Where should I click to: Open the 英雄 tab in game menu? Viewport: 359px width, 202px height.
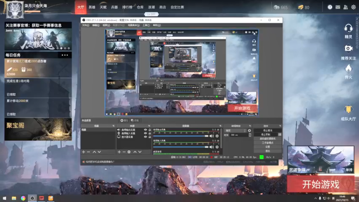coord(92,7)
